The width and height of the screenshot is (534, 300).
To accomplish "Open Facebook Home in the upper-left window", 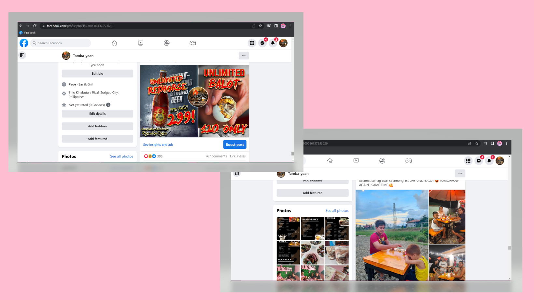I will pyautogui.click(x=115, y=43).
